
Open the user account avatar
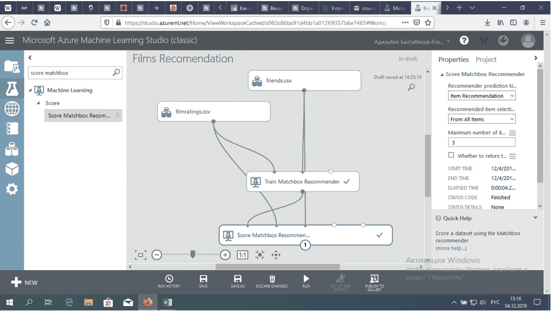coord(528,40)
